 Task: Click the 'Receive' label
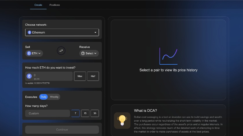click(84, 47)
